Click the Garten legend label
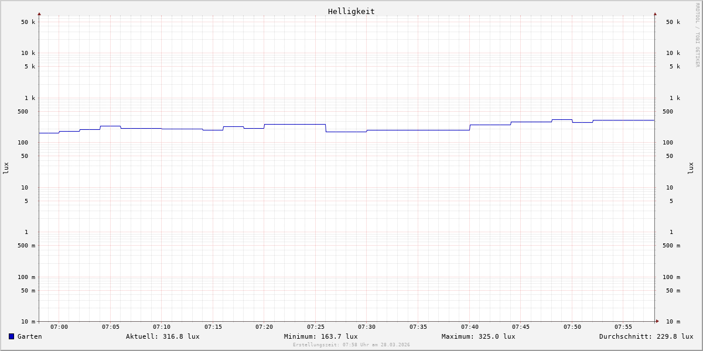This screenshot has width=703, height=351. [x=29, y=336]
